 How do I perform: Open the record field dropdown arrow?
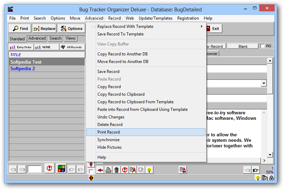(264, 83)
